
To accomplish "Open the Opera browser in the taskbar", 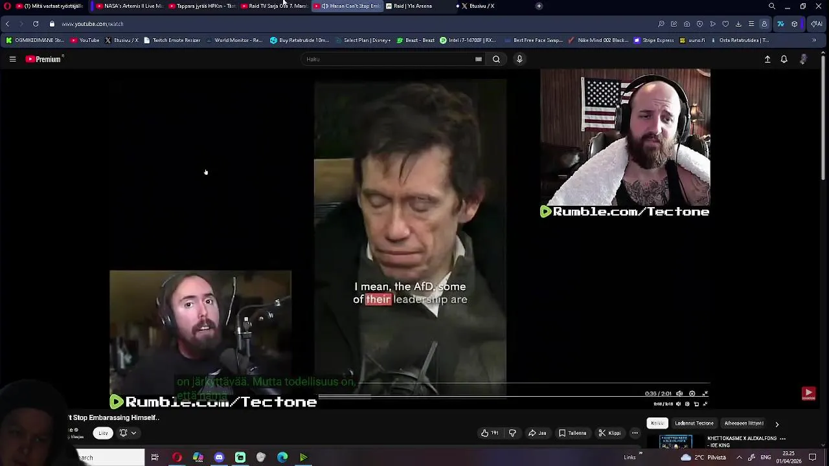I will click(x=177, y=458).
